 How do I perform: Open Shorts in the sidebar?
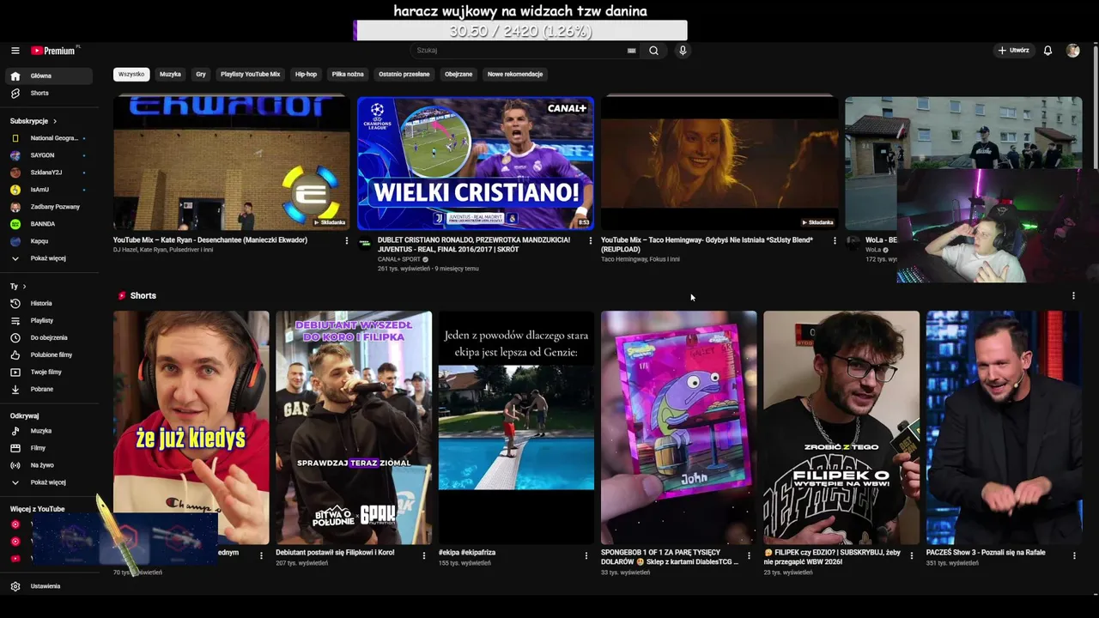pos(48,93)
